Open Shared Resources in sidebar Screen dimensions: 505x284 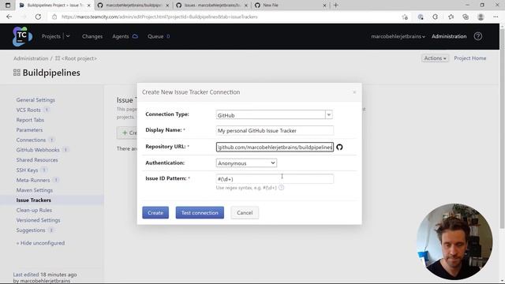[37, 160]
